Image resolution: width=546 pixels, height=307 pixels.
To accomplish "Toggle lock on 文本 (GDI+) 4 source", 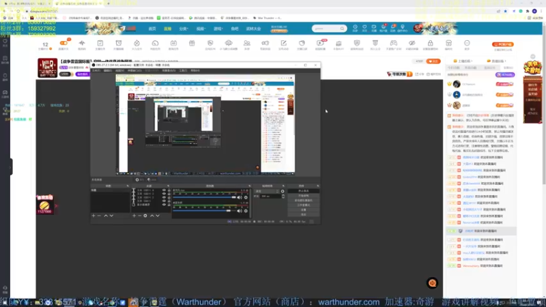I will (169, 190).
